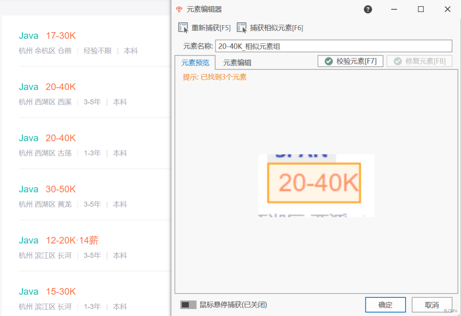
Task: Click green checkmark icon on 校验元素 button
Action: 329,61
